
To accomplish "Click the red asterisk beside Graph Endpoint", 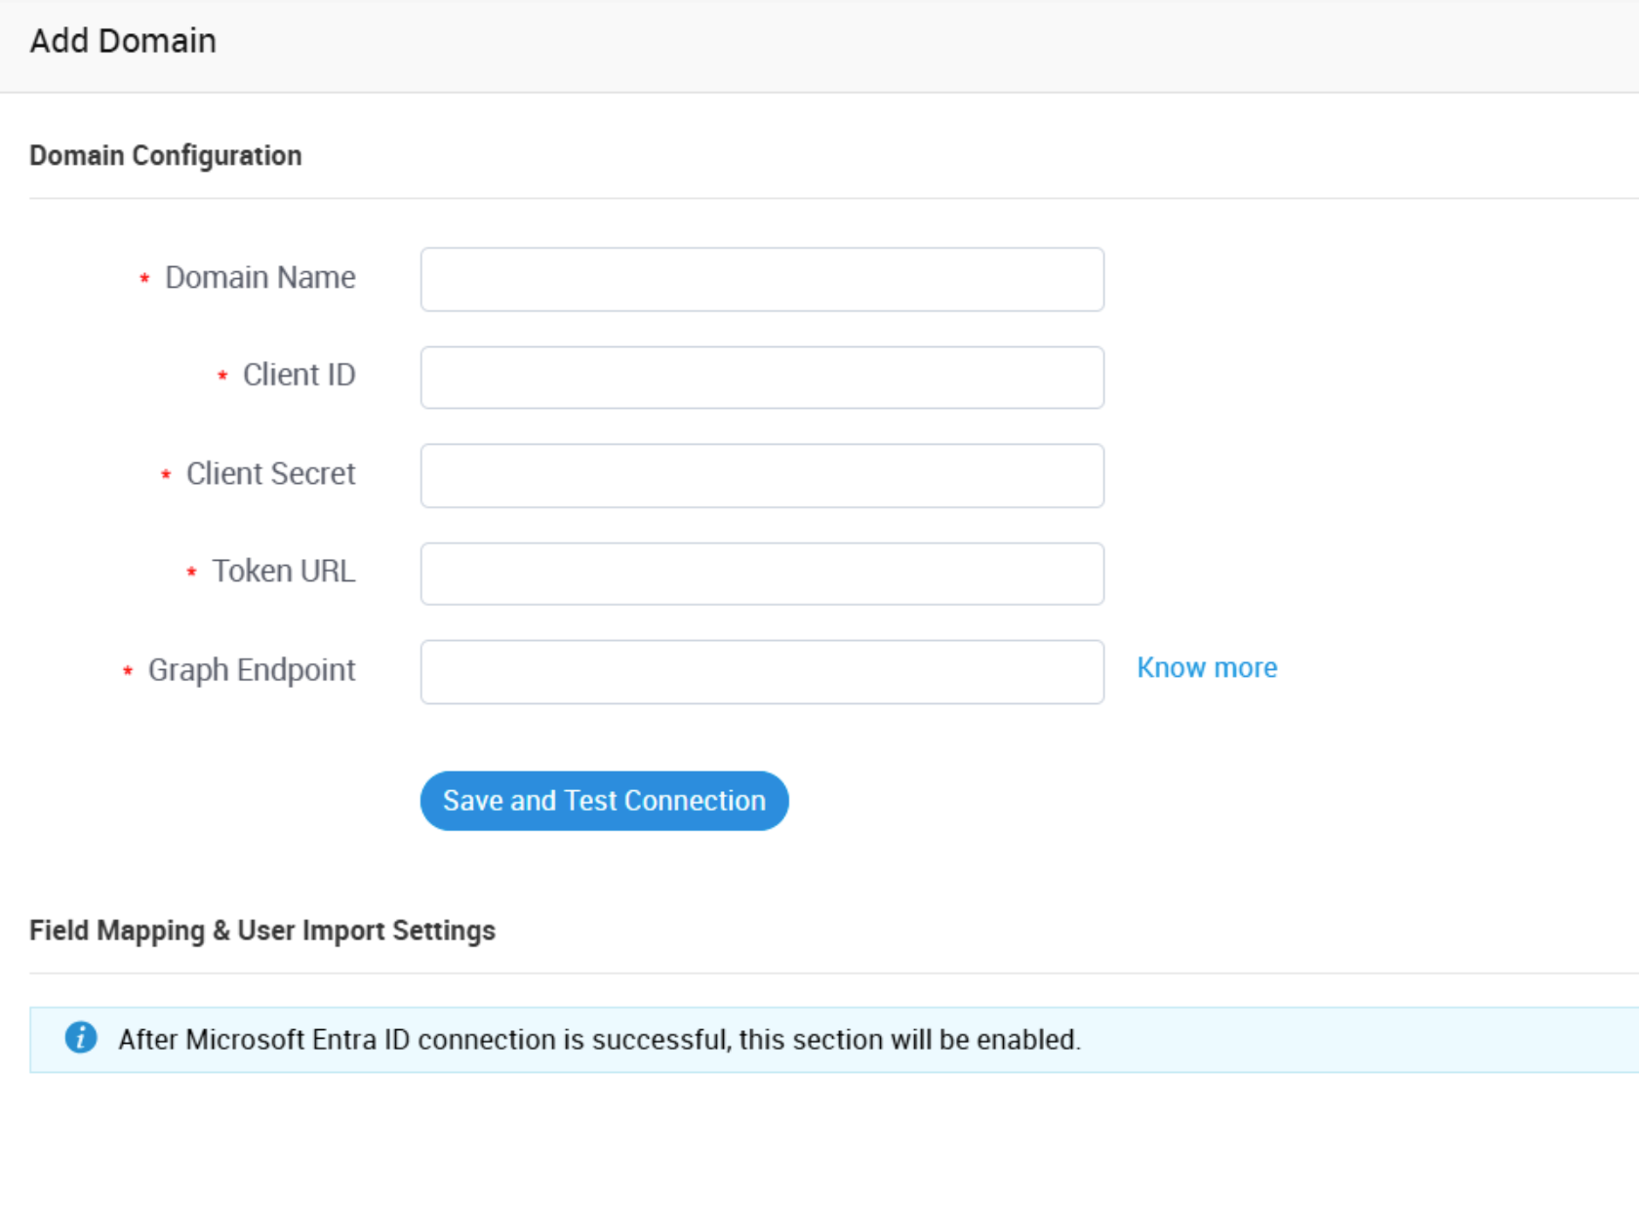I will 128,671.
